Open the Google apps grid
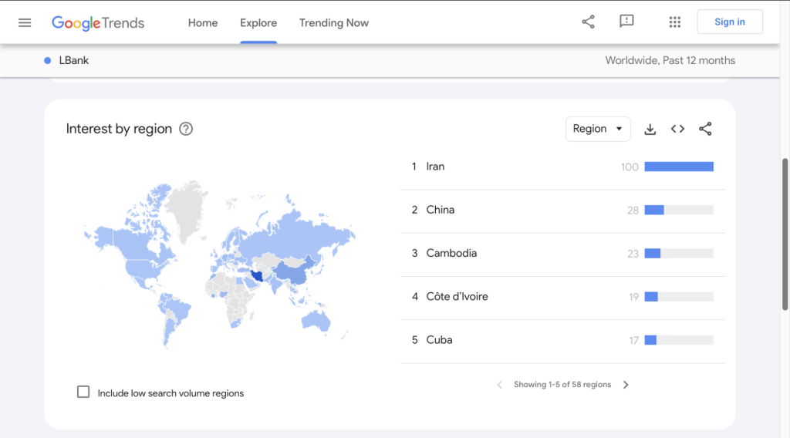 (x=674, y=22)
